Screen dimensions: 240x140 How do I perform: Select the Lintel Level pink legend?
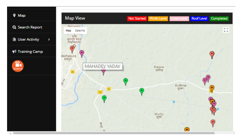(179, 19)
